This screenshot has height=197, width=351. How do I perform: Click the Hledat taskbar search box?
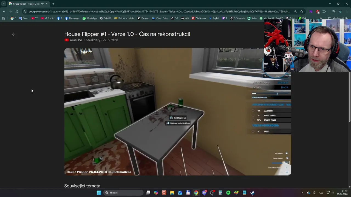click(123, 193)
